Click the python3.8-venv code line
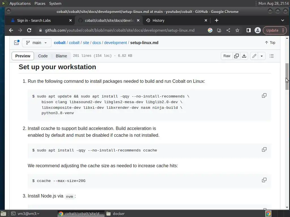 coord(58,113)
